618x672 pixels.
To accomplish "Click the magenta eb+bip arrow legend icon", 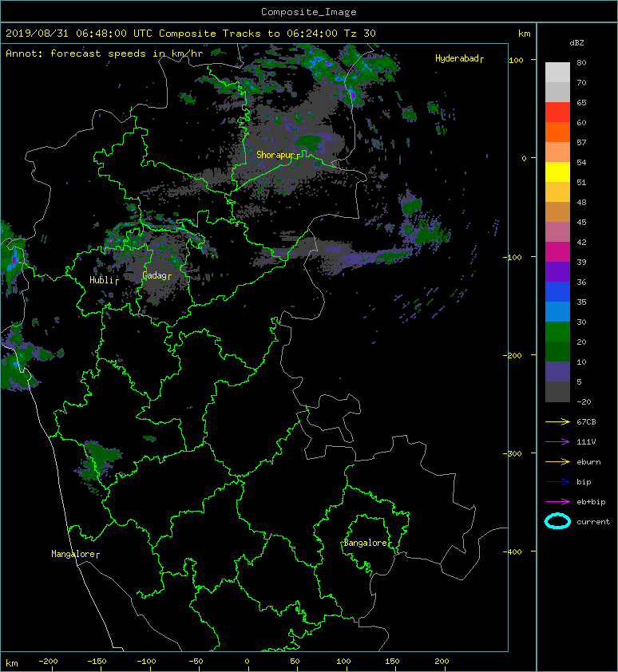I will pyautogui.click(x=557, y=501).
